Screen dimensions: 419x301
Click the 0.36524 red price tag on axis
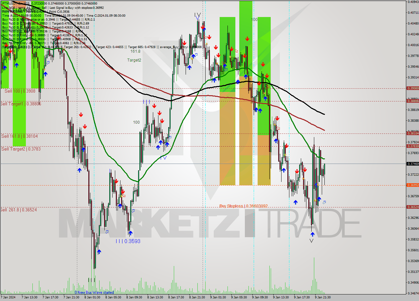(x=413, y=207)
